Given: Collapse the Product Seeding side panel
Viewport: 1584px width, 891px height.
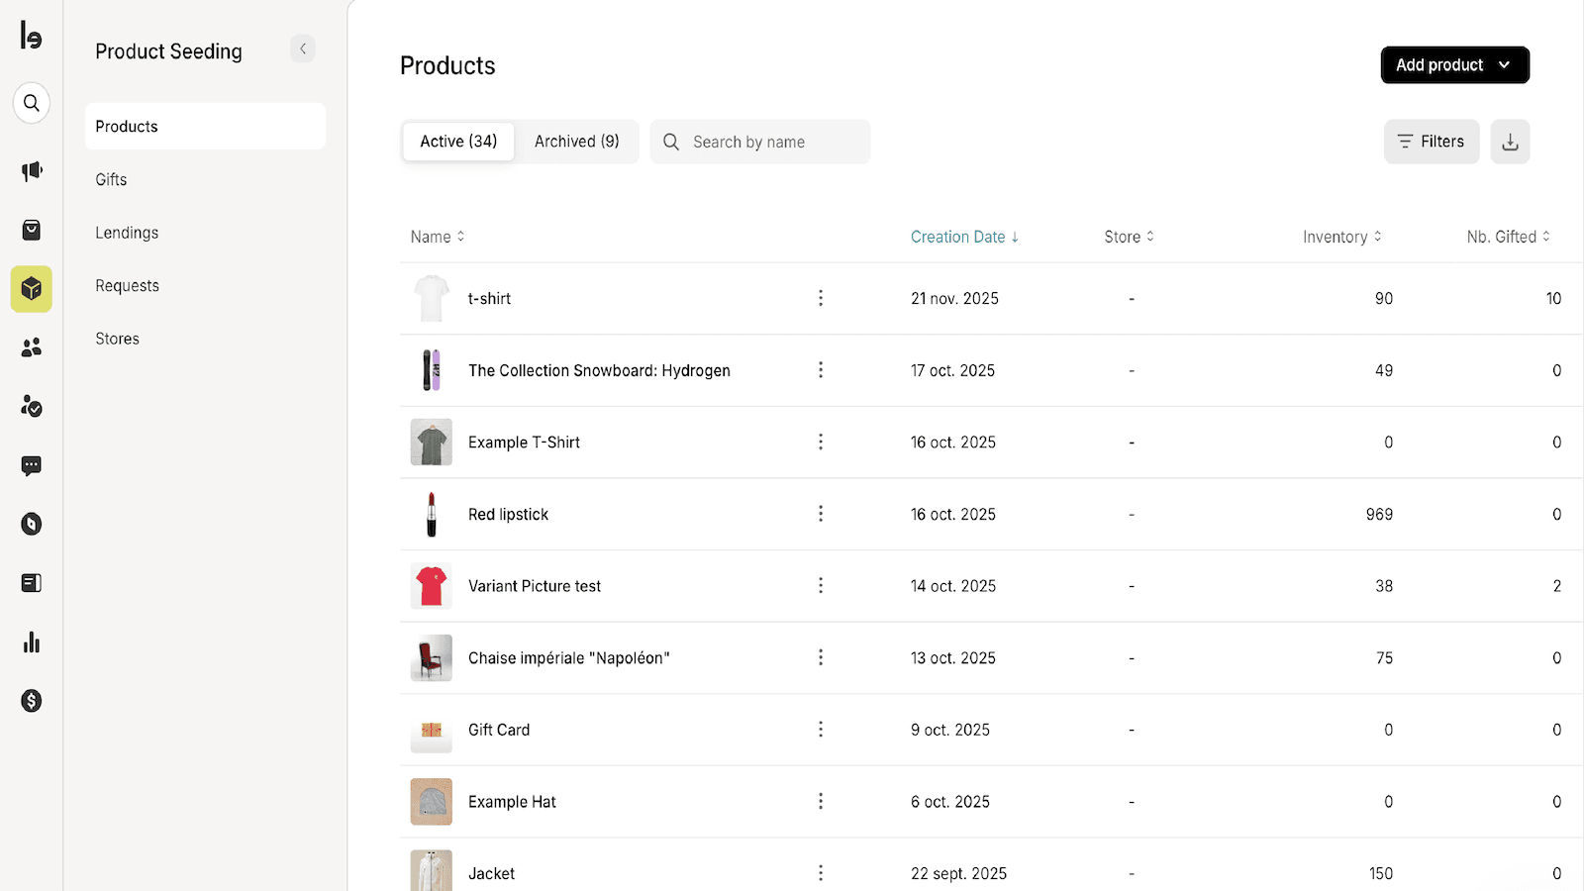Looking at the screenshot, I should 303,49.
